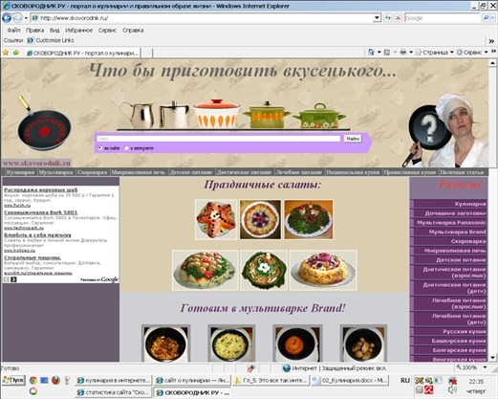
Task: Open search provider dropdown next to magnifier
Action: coord(493,18)
